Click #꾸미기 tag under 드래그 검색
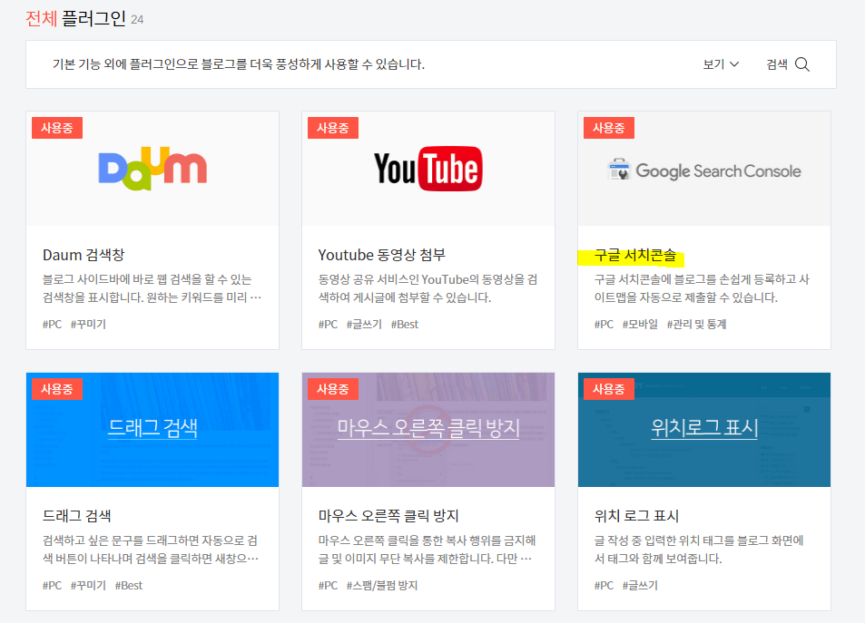The image size is (865, 623). click(88, 586)
